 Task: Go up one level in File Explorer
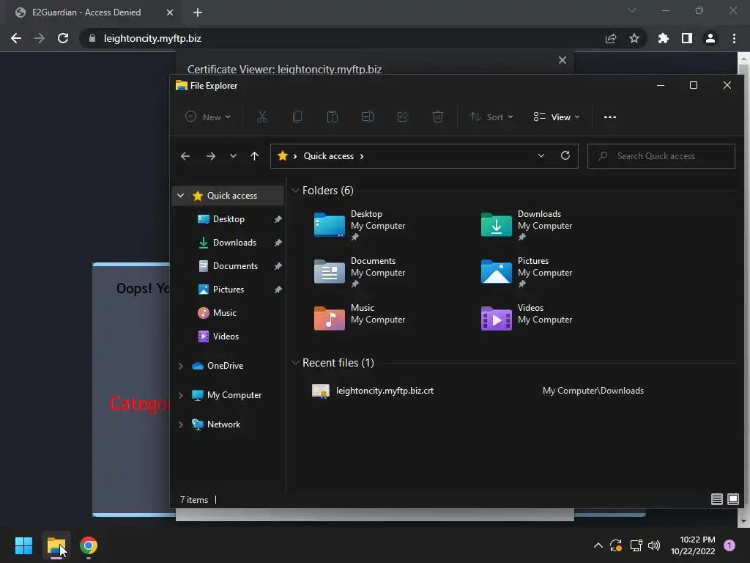(254, 156)
